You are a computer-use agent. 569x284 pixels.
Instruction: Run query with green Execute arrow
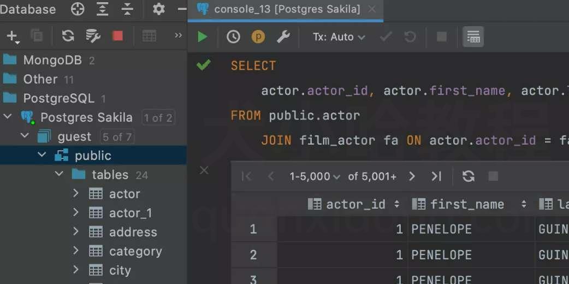(202, 37)
